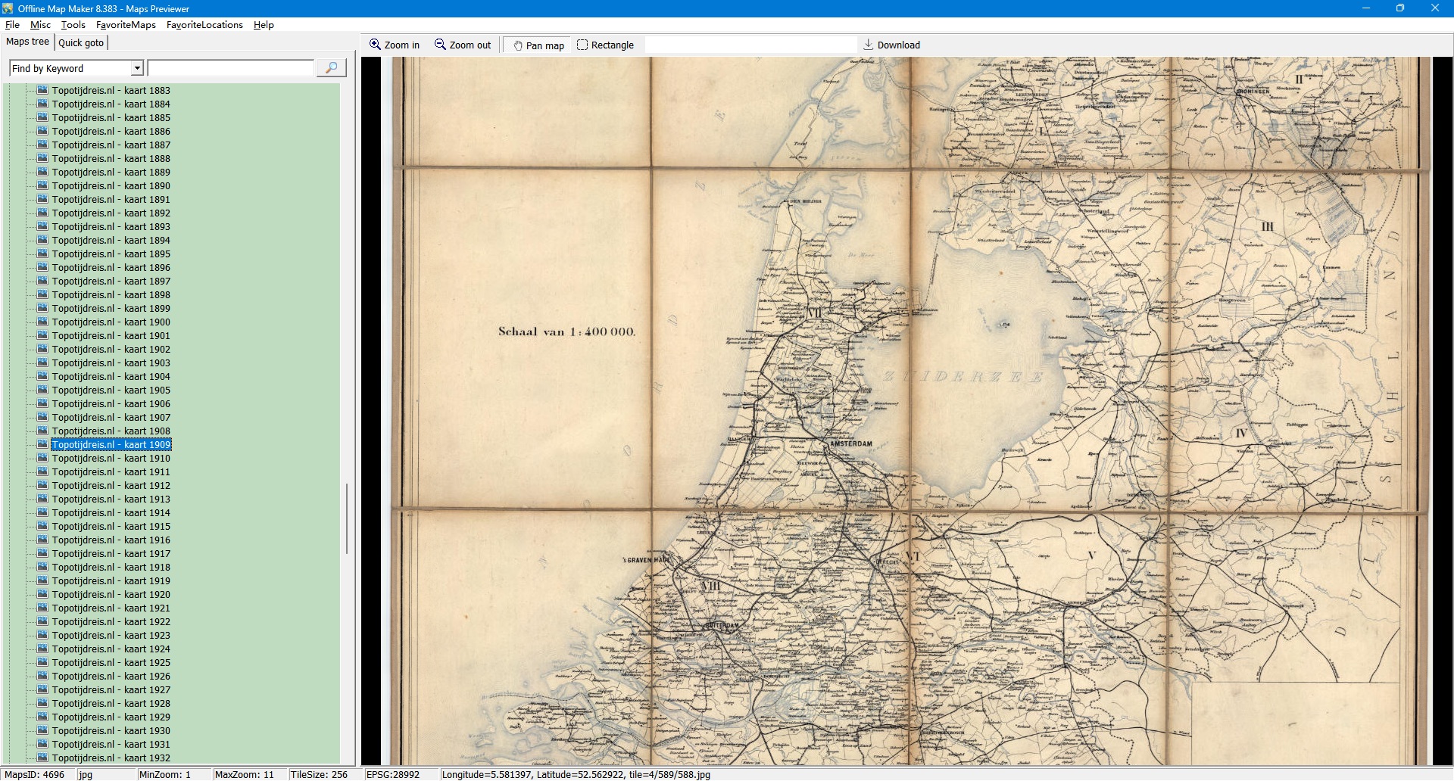Click the Zoom out magnifier icon
This screenshot has width=1454, height=781.
(x=440, y=45)
